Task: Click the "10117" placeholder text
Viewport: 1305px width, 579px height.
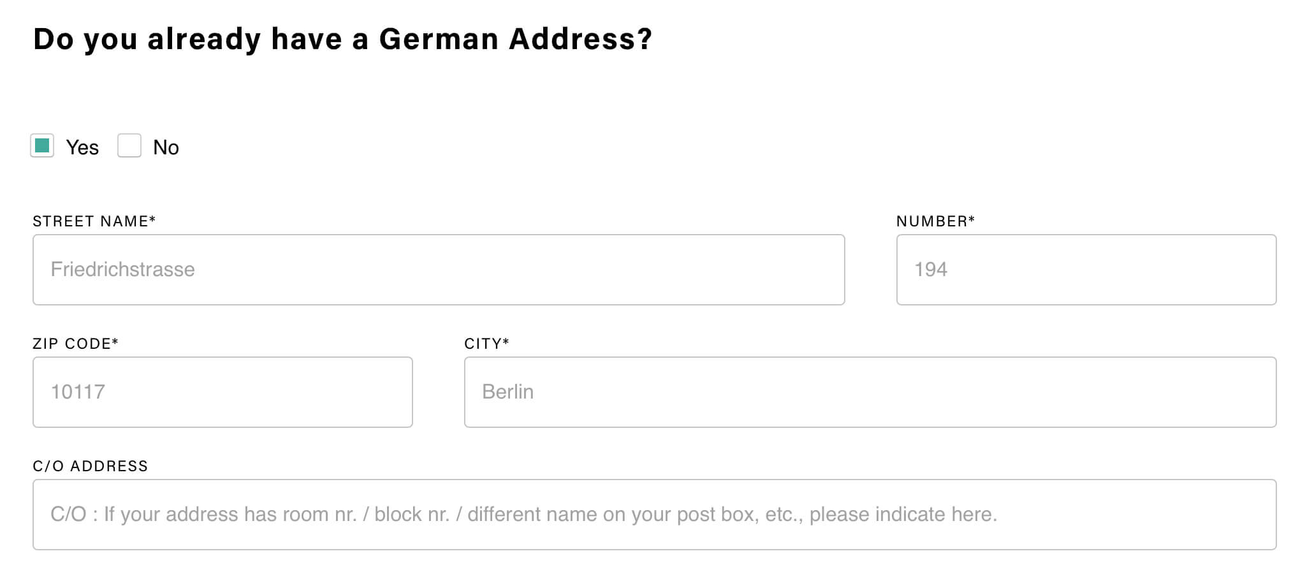Action: pos(78,392)
